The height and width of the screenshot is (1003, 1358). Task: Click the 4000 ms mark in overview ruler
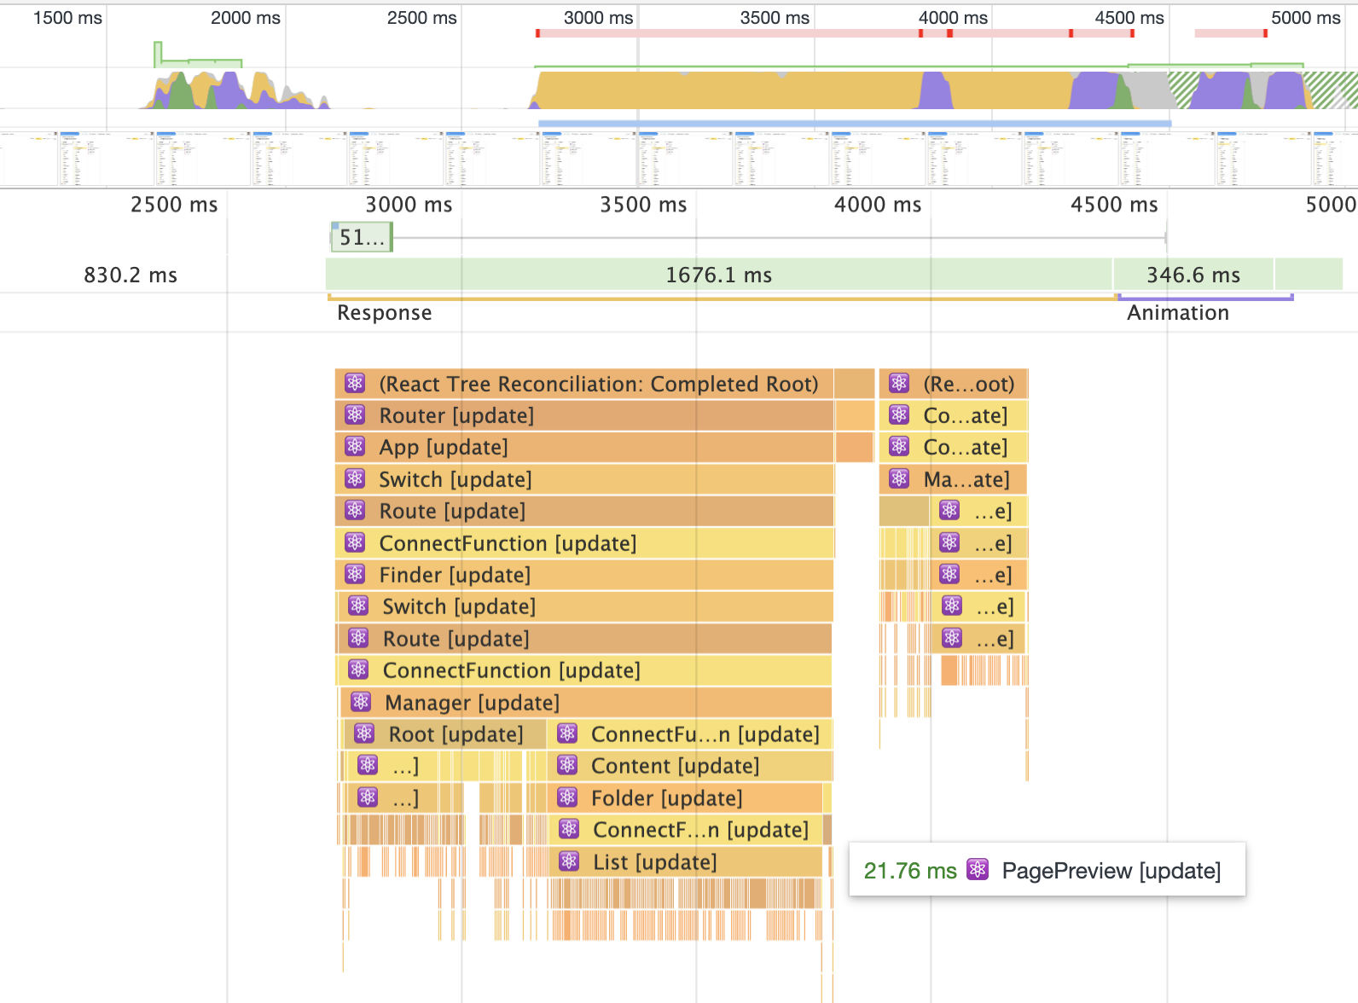[952, 18]
